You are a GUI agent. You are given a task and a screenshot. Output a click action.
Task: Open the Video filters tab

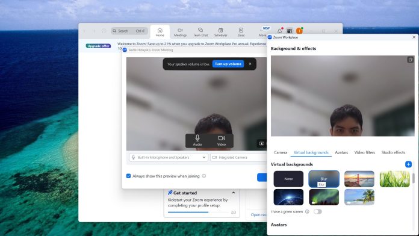[365, 152]
